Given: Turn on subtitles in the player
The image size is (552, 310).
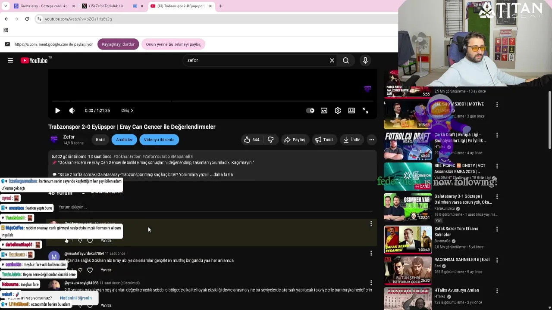Looking at the screenshot, I should tap(324, 111).
